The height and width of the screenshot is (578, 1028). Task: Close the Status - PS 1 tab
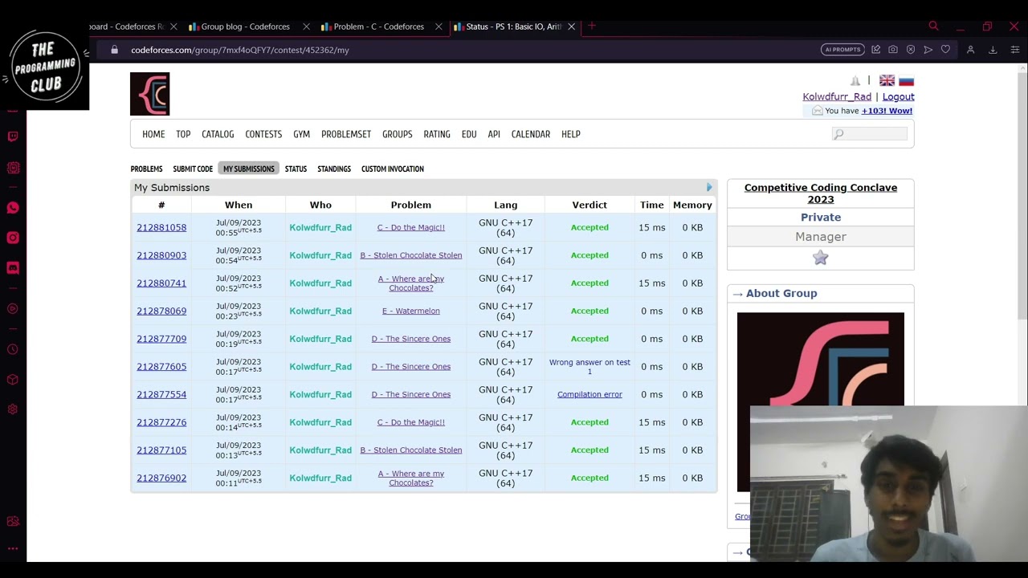(572, 26)
